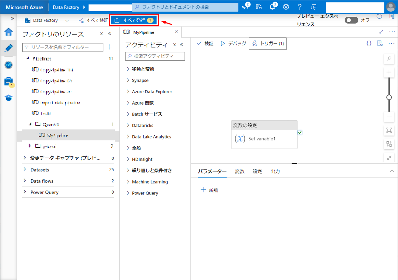
Task: Select the MyPipeline editor tab
Action: (144, 32)
